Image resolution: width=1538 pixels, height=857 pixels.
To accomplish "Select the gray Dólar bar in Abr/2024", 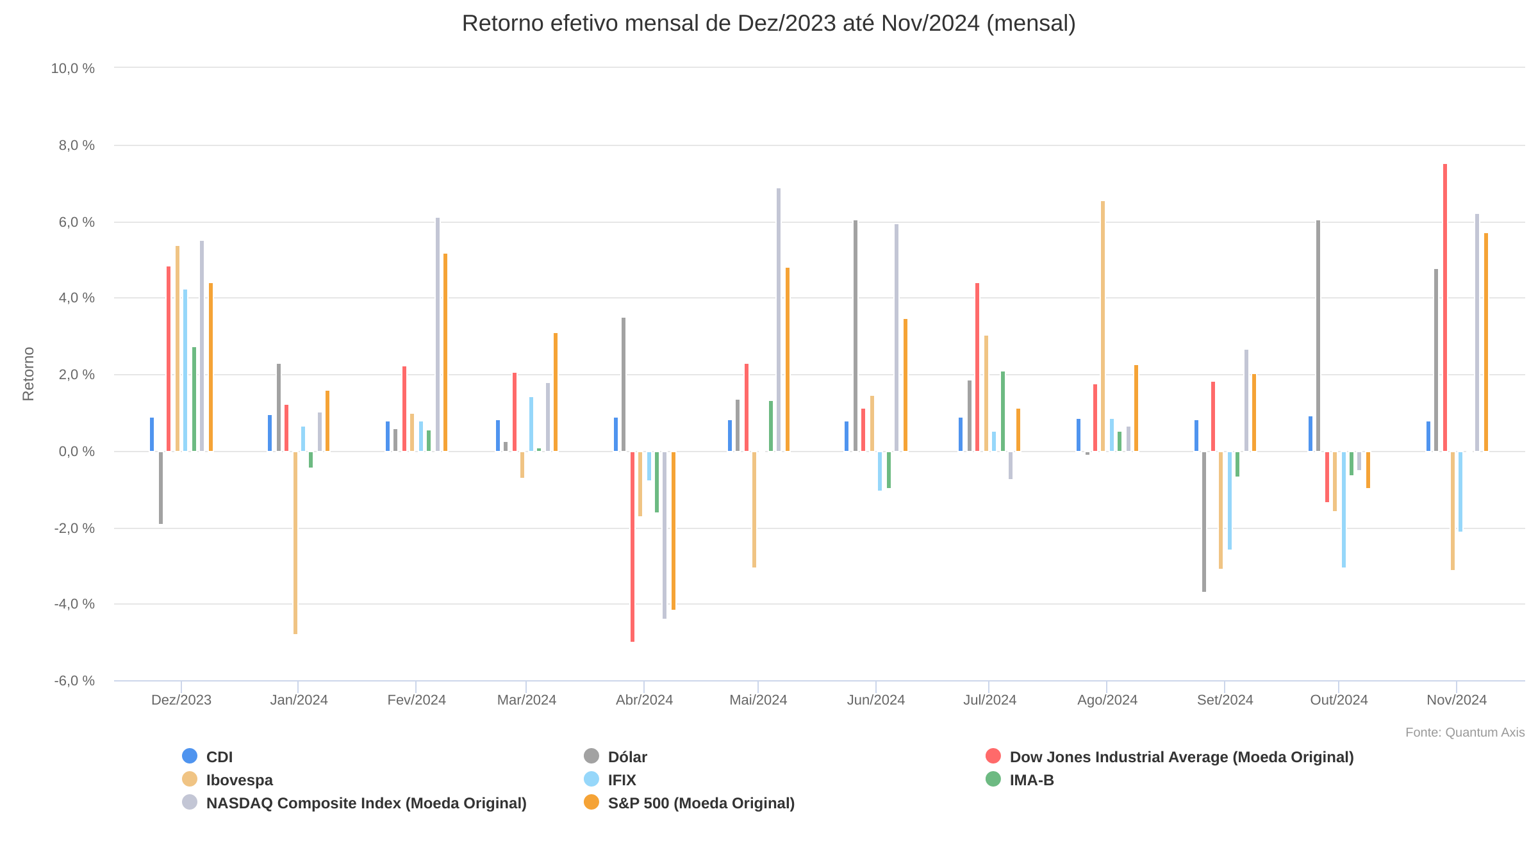I will coord(624,384).
